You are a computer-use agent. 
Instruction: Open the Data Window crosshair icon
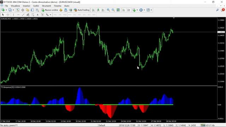23,10
